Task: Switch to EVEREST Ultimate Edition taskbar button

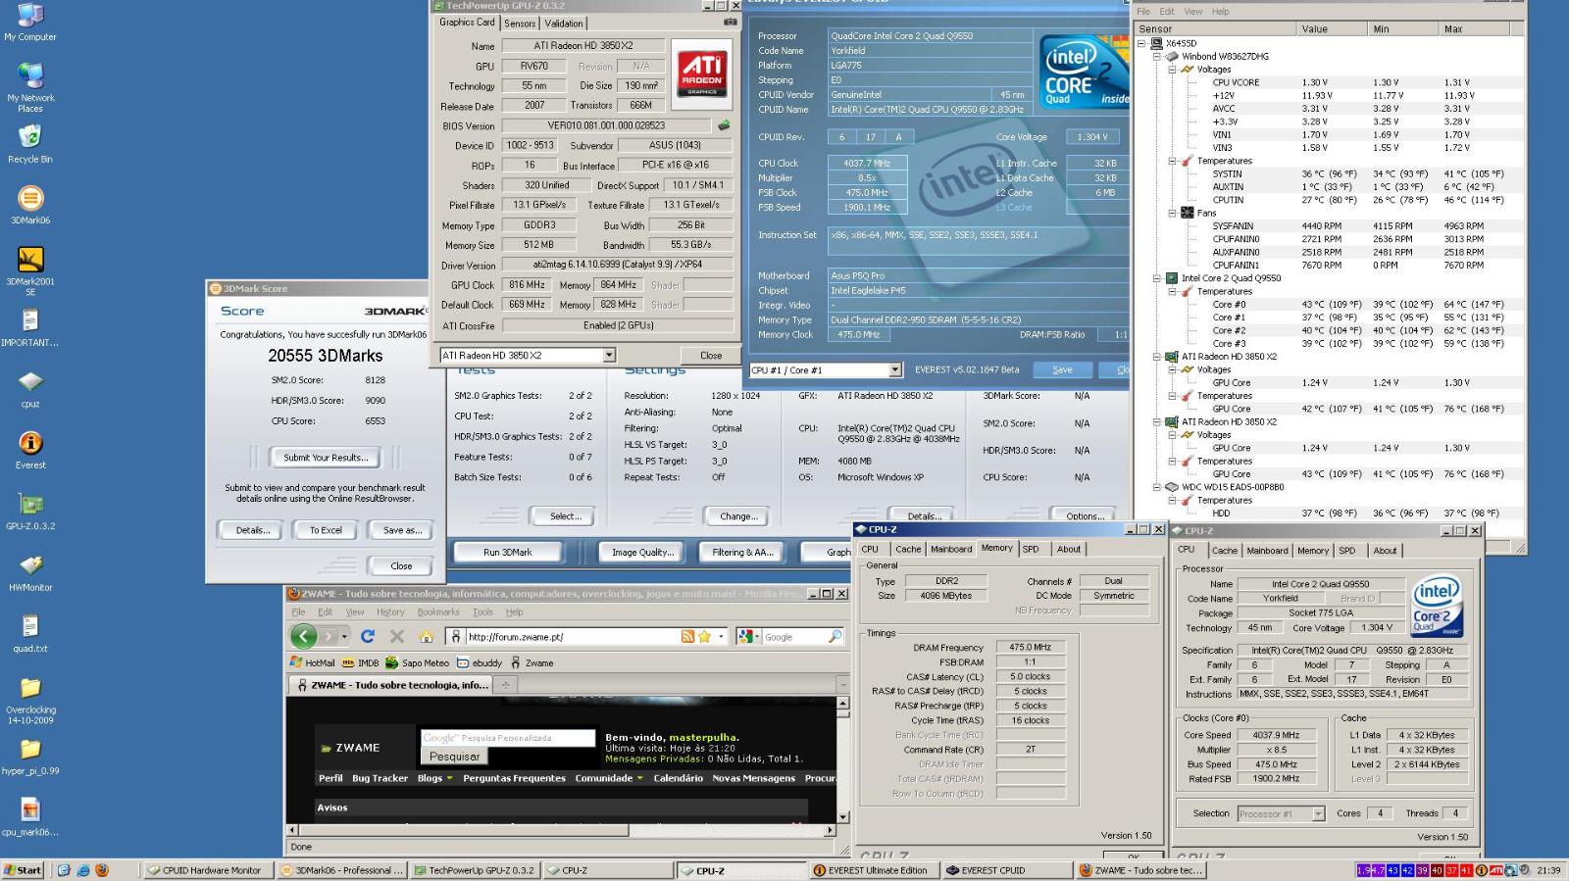Action: tap(876, 869)
